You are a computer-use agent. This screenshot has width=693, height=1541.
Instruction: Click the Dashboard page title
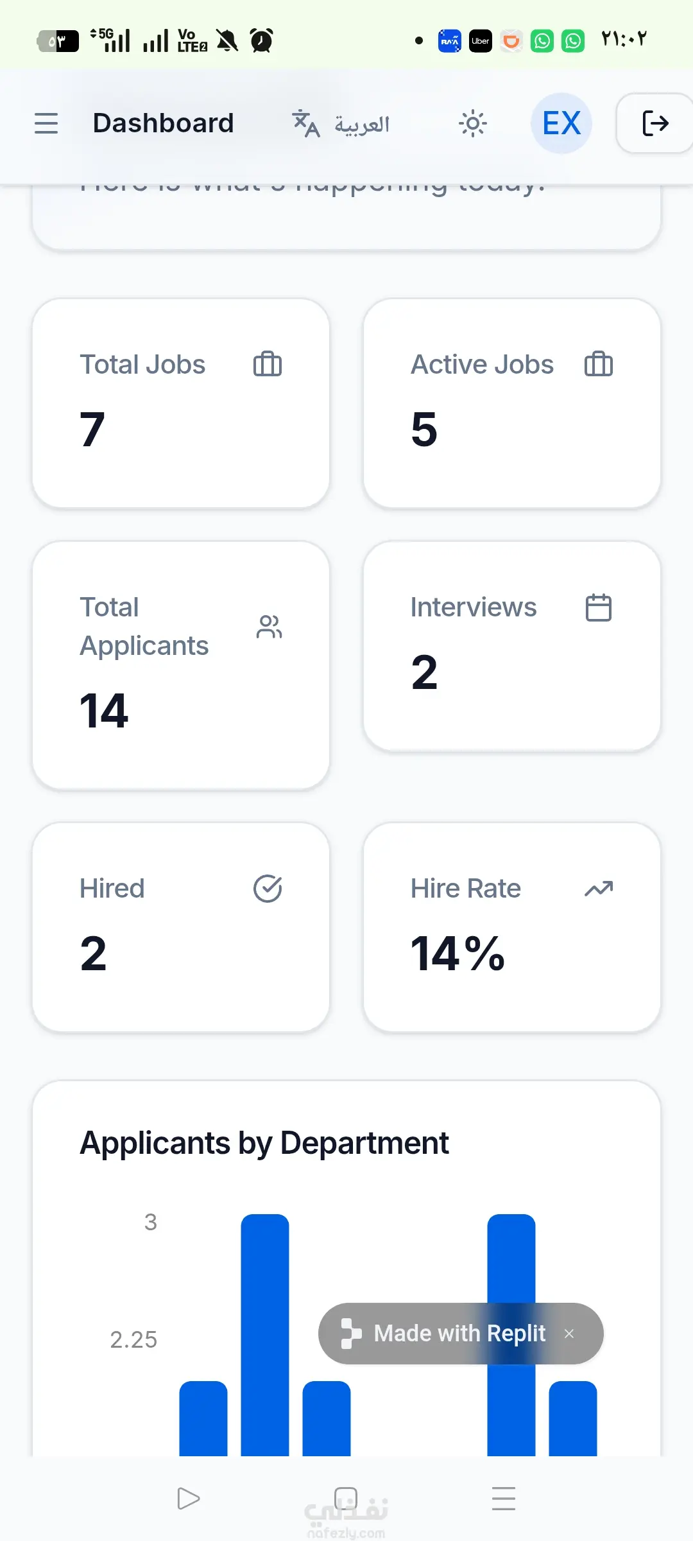click(164, 123)
